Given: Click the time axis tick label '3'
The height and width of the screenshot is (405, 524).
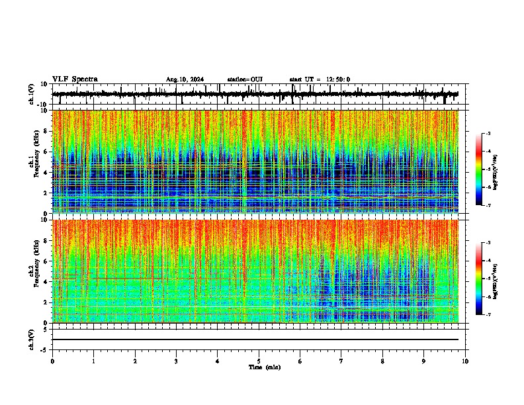Looking at the screenshot, I should click(176, 361).
